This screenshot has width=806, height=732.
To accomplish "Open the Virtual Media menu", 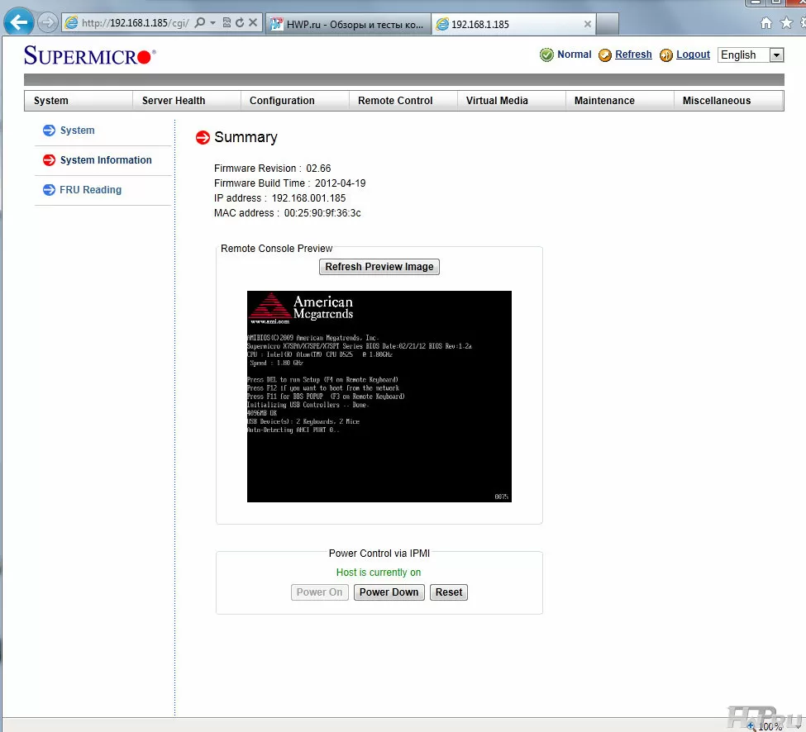I will tap(512, 101).
